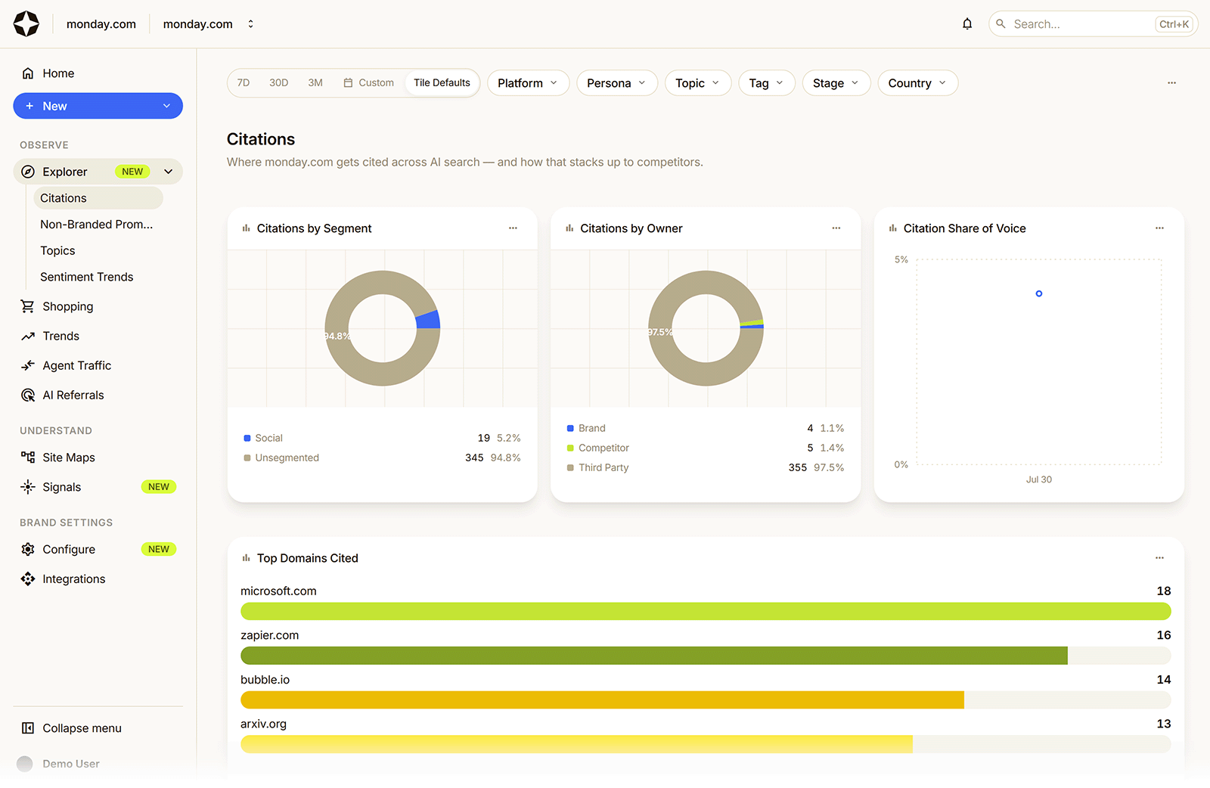Click the microsoft.com citation bar
Image resolution: width=1210 pixels, height=788 pixels.
pos(706,611)
